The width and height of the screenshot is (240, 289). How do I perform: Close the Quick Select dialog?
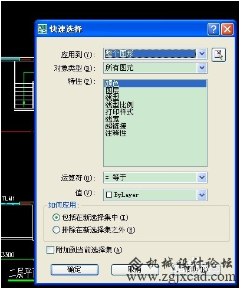pyautogui.click(x=228, y=29)
